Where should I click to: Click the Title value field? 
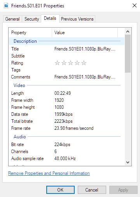click(x=85, y=49)
